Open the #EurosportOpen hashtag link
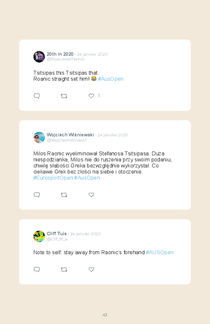Image resolution: width=210 pixels, height=324 pixels. [53, 178]
